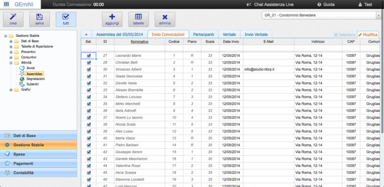Expand the Grafici tree folder

11,90
